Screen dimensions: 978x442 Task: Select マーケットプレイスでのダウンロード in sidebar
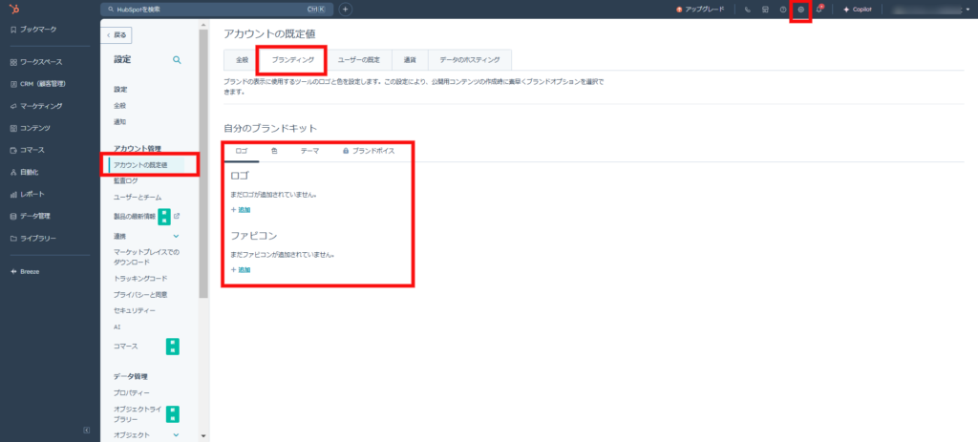[x=146, y=257]
